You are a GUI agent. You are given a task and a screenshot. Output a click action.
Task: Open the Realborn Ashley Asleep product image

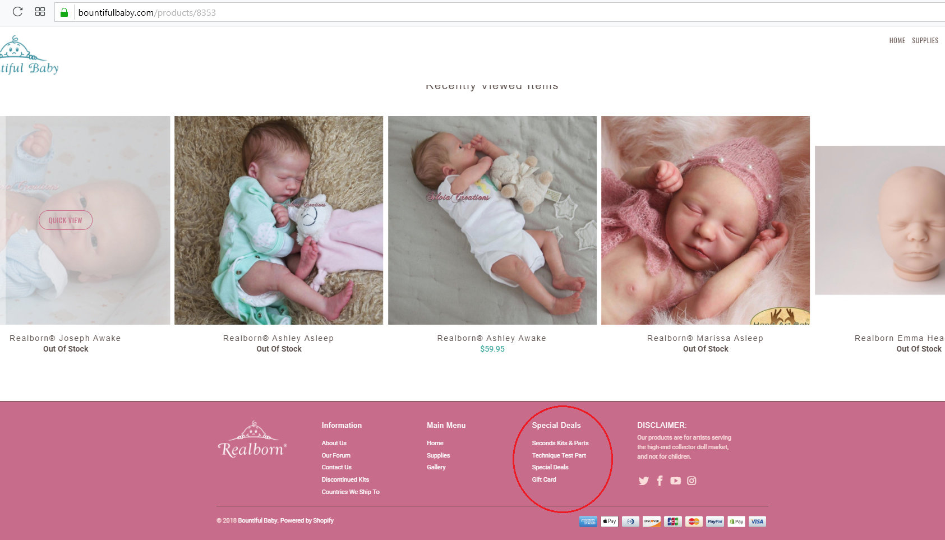click(x=279, y=220)
